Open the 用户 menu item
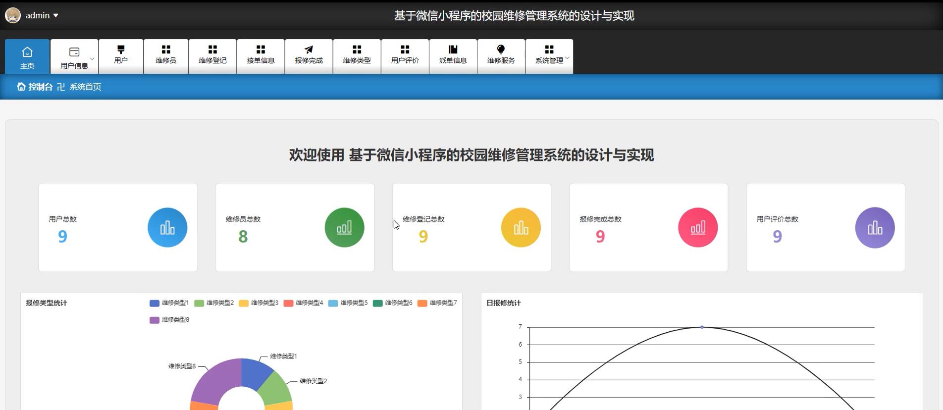The height and width of the screenshot is (410, 943). tap(121, 56)
